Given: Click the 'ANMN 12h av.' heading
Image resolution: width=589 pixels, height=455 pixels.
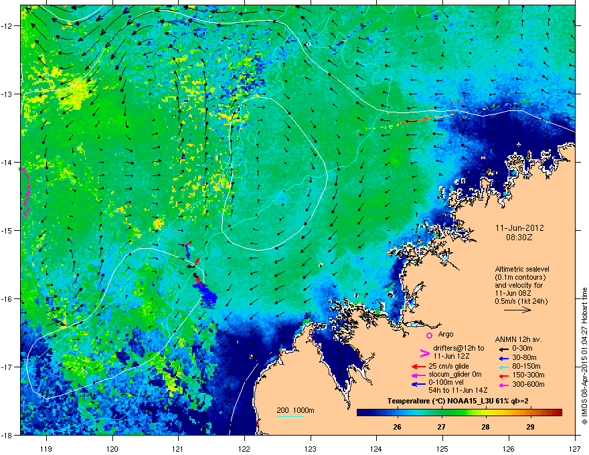Looking at the screenshot, I should tap(518, 340).
